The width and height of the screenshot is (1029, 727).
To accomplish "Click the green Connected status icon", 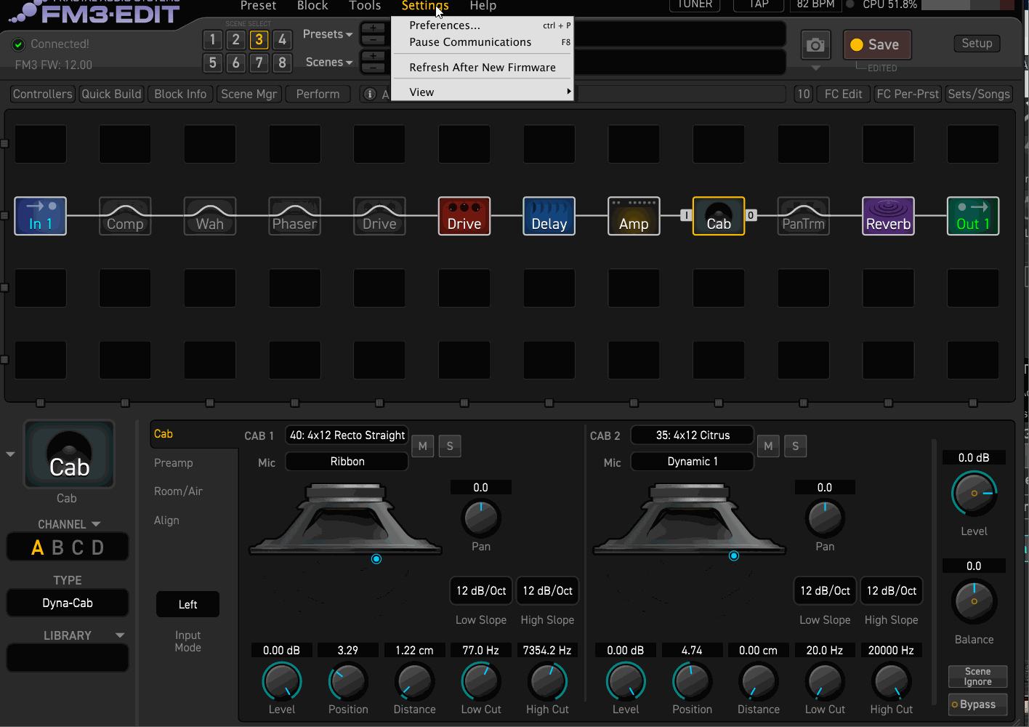I will click(x=18, y=44).
